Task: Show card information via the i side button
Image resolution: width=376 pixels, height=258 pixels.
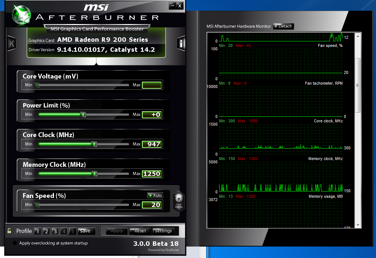Action: [181, 44]
